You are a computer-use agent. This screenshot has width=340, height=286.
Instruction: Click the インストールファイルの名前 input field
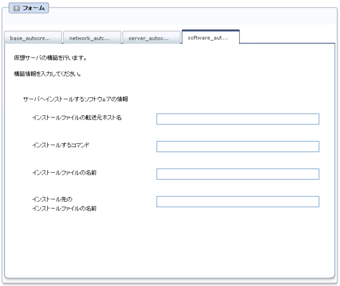(238, 174)
